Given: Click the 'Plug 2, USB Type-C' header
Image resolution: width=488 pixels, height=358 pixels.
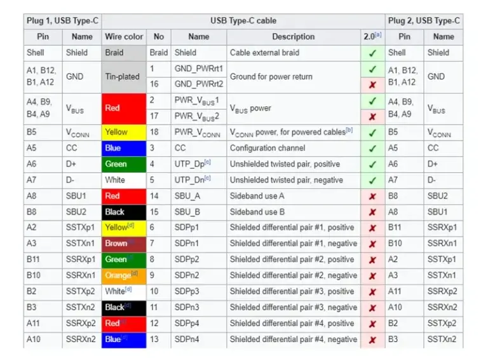Looking at the screenshot, I should (424, 20).
